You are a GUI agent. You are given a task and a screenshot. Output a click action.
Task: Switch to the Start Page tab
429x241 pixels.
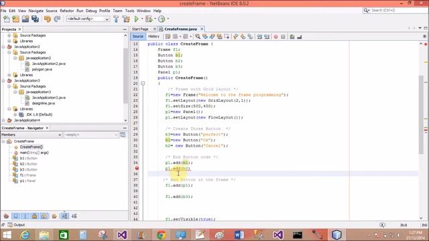pos(140,29)
